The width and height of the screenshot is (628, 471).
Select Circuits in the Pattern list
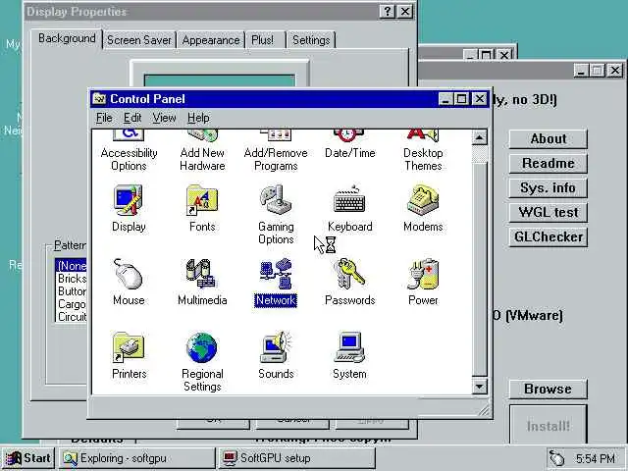[72, 317]
